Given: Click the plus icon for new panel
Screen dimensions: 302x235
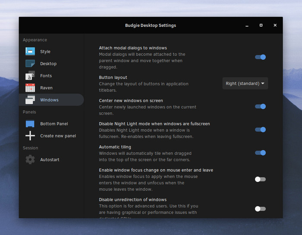Looking at the screenshot, I should coord(30,136).
